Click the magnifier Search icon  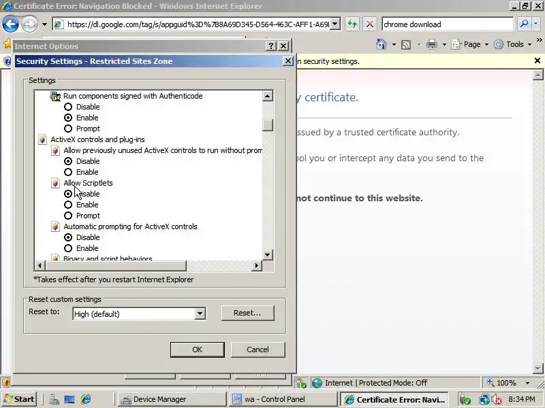coord(523,24)
